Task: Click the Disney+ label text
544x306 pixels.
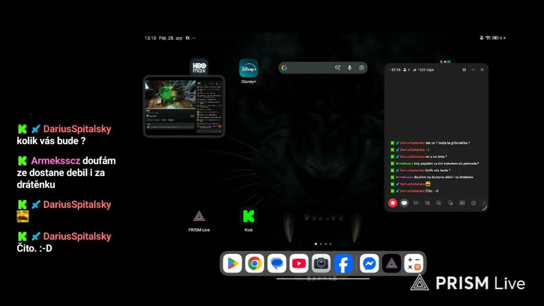Action: [249, 82]
